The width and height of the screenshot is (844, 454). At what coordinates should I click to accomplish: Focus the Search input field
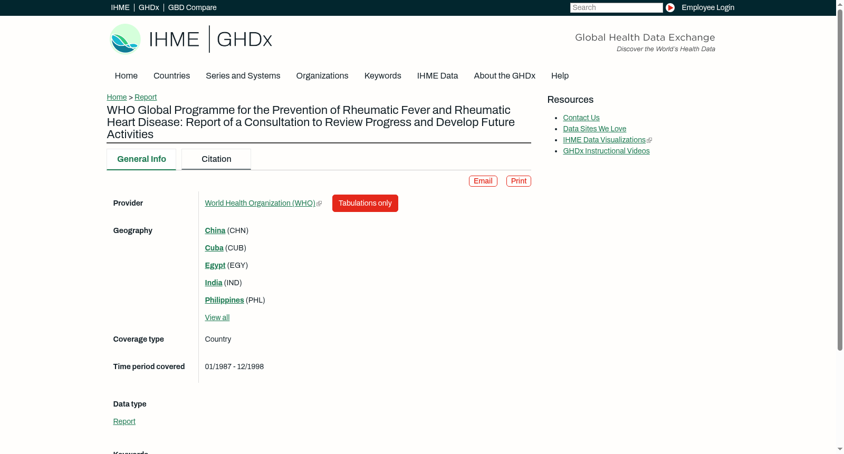tap(616, 7)
